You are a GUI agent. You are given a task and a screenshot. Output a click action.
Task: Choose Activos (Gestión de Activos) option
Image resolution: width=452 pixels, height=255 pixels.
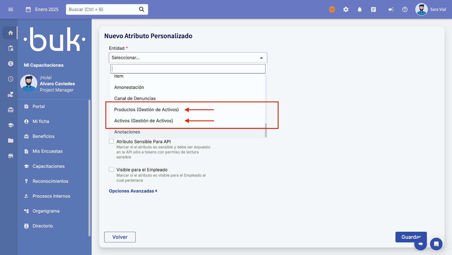click(144, 121)
